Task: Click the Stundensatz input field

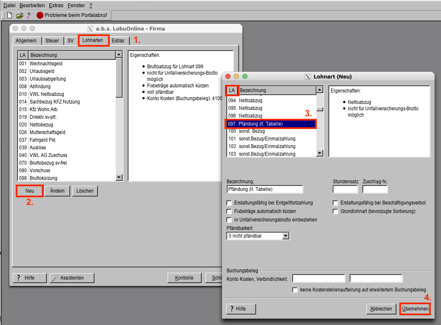Action: pyautogui.click(x=345, y=189)
